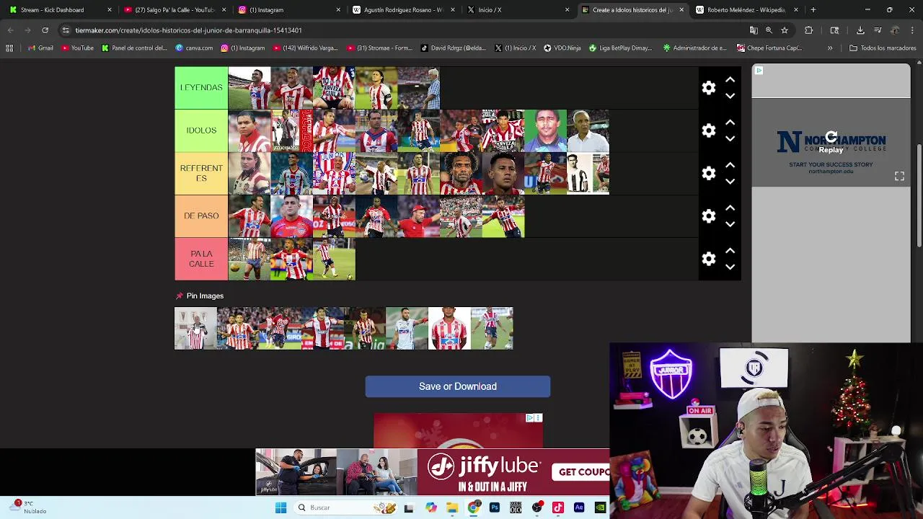Open Chrome apps grid in bookmarks bar
Screen dimensions: 923x519
(9, 48)
